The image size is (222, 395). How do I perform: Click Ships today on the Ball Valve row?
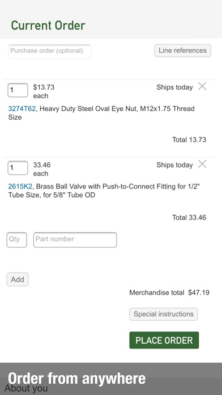point(174,165)
